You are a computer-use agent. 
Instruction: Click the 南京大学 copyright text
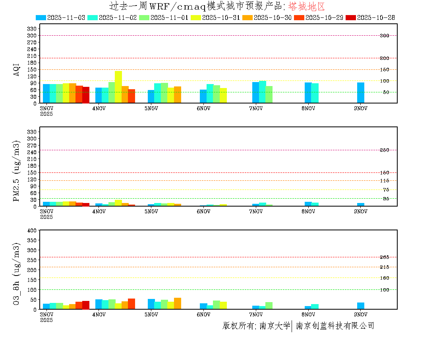coord(275,326)
